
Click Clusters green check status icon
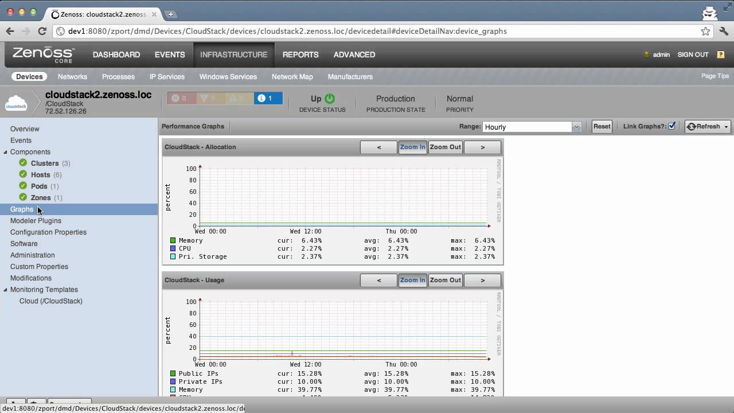pos(23,163)
